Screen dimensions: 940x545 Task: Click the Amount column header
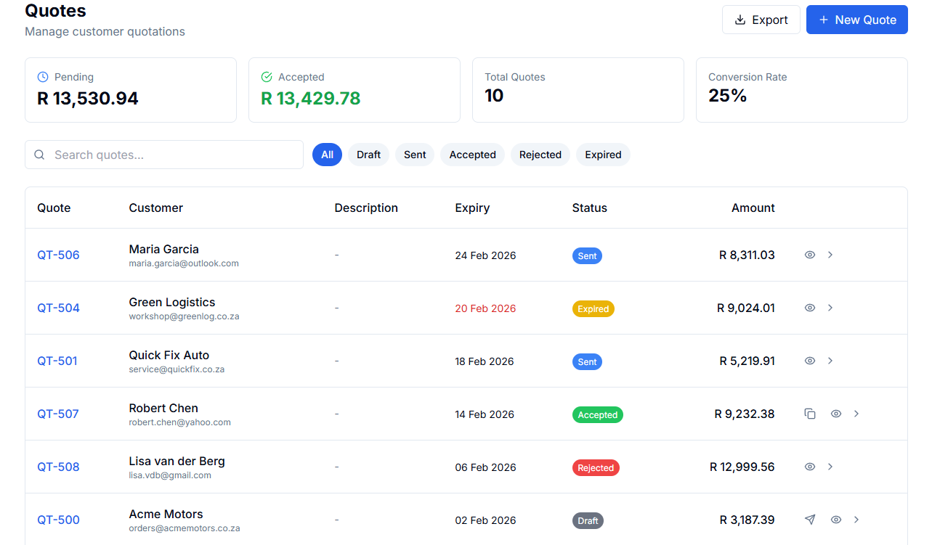click(753, 208)
